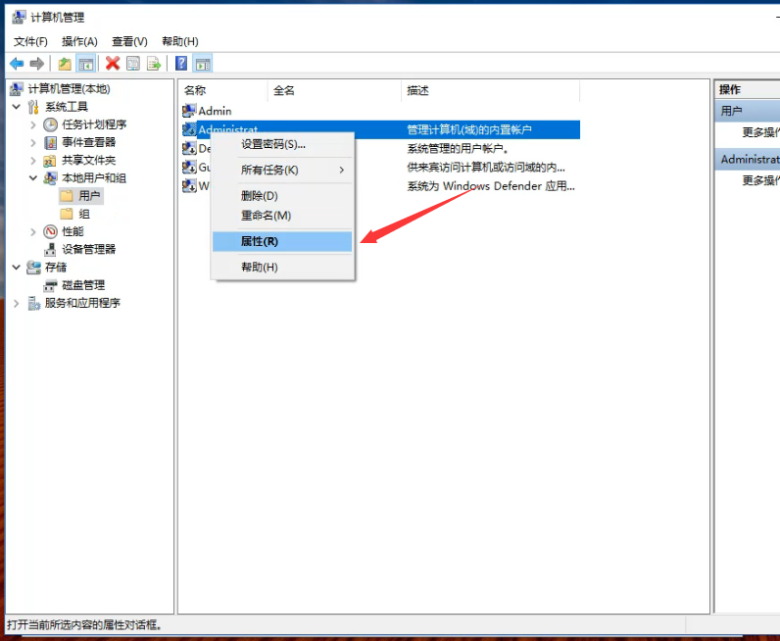This screenshot has width=780, height=641.
Task: Click description 系统为 Windows Defender 应用...
Action: point(491,186)
